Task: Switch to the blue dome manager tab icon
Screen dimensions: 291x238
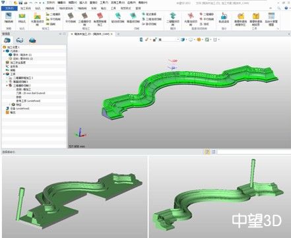Action: [32, 40]
